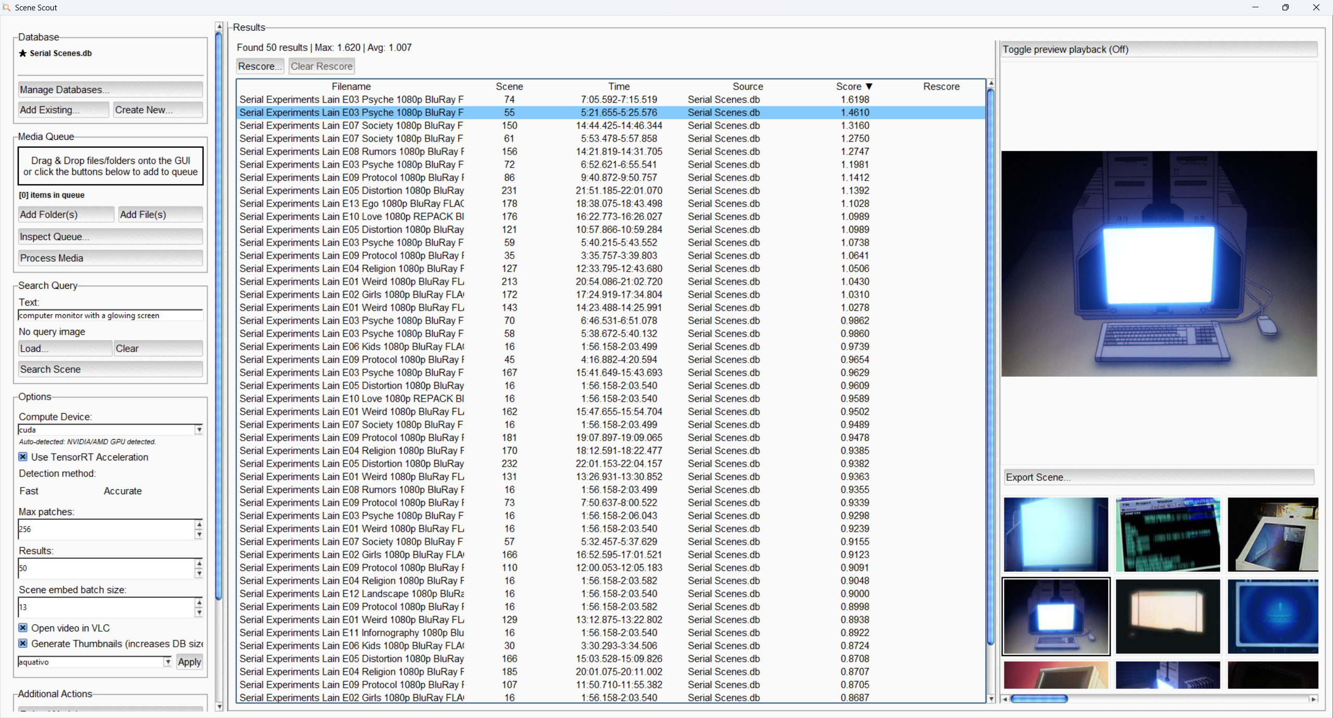Increase Results count with the up arrow
This screenshot has height=718, width=1333.
pyautogui.click(x=199, y=563)
